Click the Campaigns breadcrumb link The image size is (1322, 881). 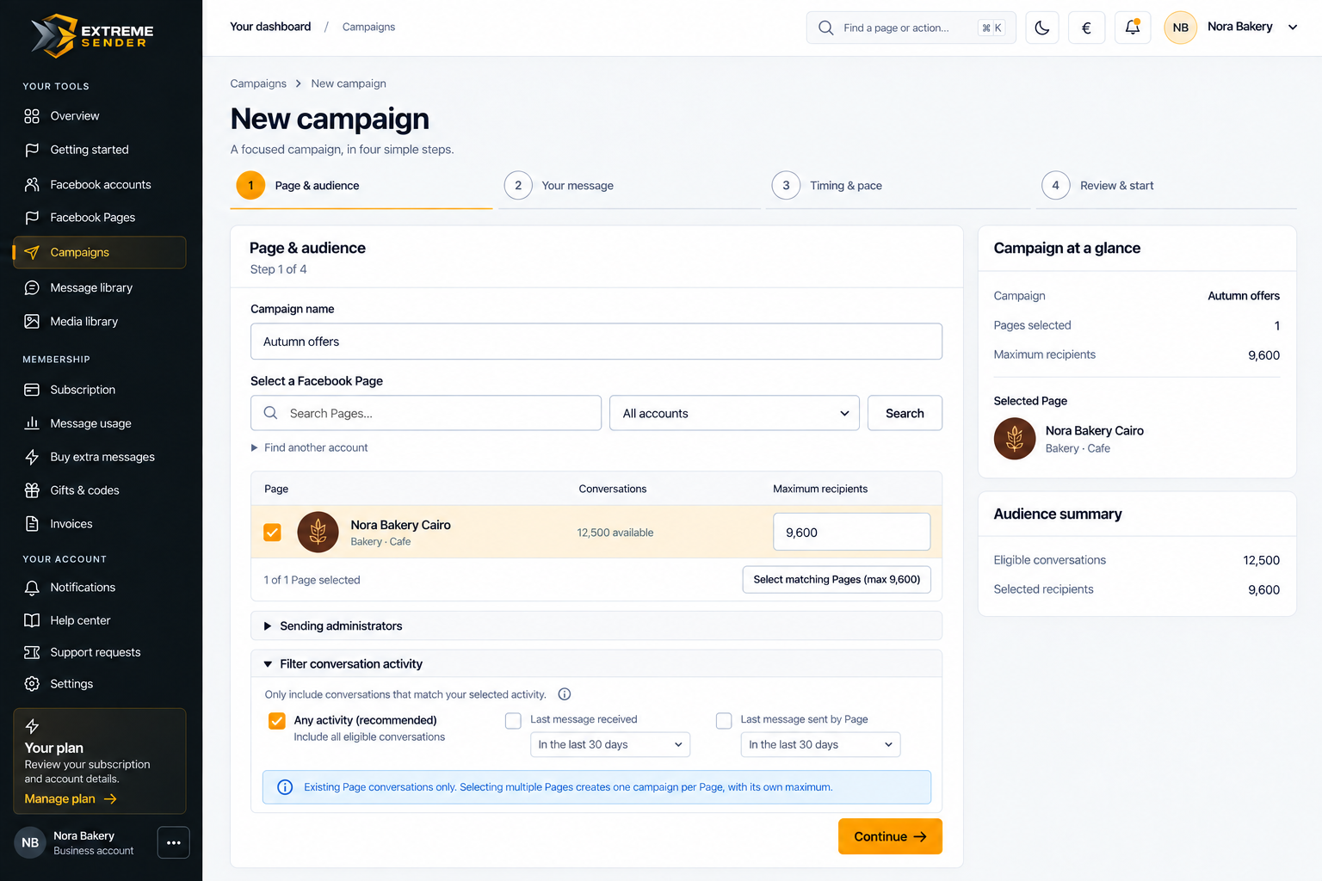258,83
